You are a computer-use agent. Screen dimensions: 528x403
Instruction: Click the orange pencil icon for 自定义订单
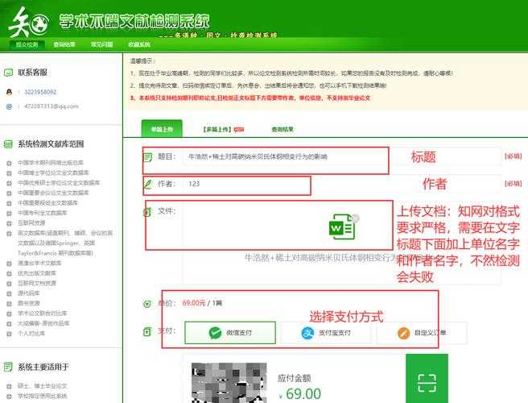click(403, 333)
